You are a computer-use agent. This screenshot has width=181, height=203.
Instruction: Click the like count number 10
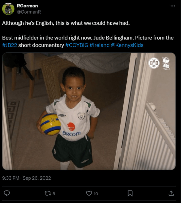pos(96,193)
